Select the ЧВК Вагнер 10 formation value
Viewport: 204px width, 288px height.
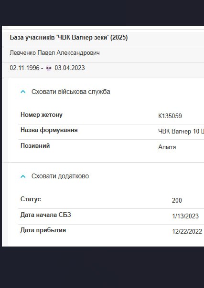coord(181,132)
